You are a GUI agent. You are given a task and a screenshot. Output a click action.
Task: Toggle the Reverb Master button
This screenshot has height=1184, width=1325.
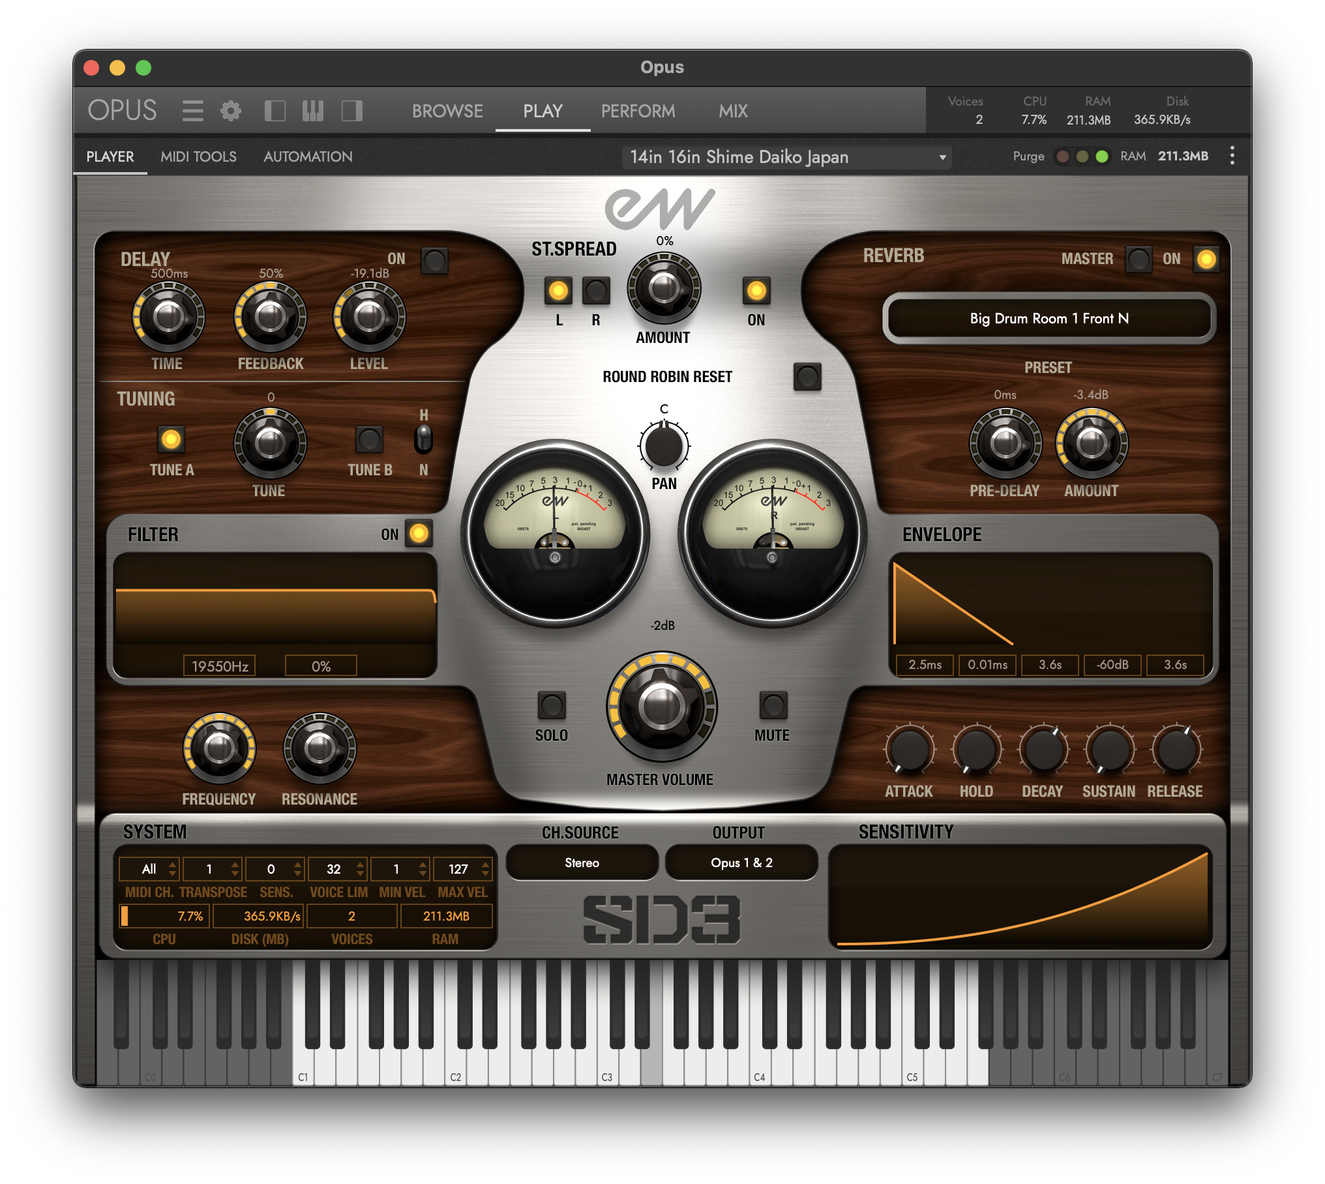pyautogui.click(x=1139, y=259)
